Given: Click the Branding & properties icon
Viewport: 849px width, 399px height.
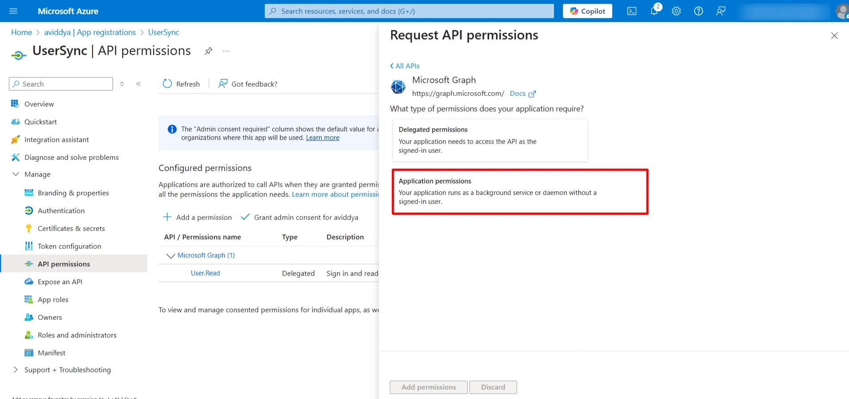Looking at the screenshot, I should 28,192.
